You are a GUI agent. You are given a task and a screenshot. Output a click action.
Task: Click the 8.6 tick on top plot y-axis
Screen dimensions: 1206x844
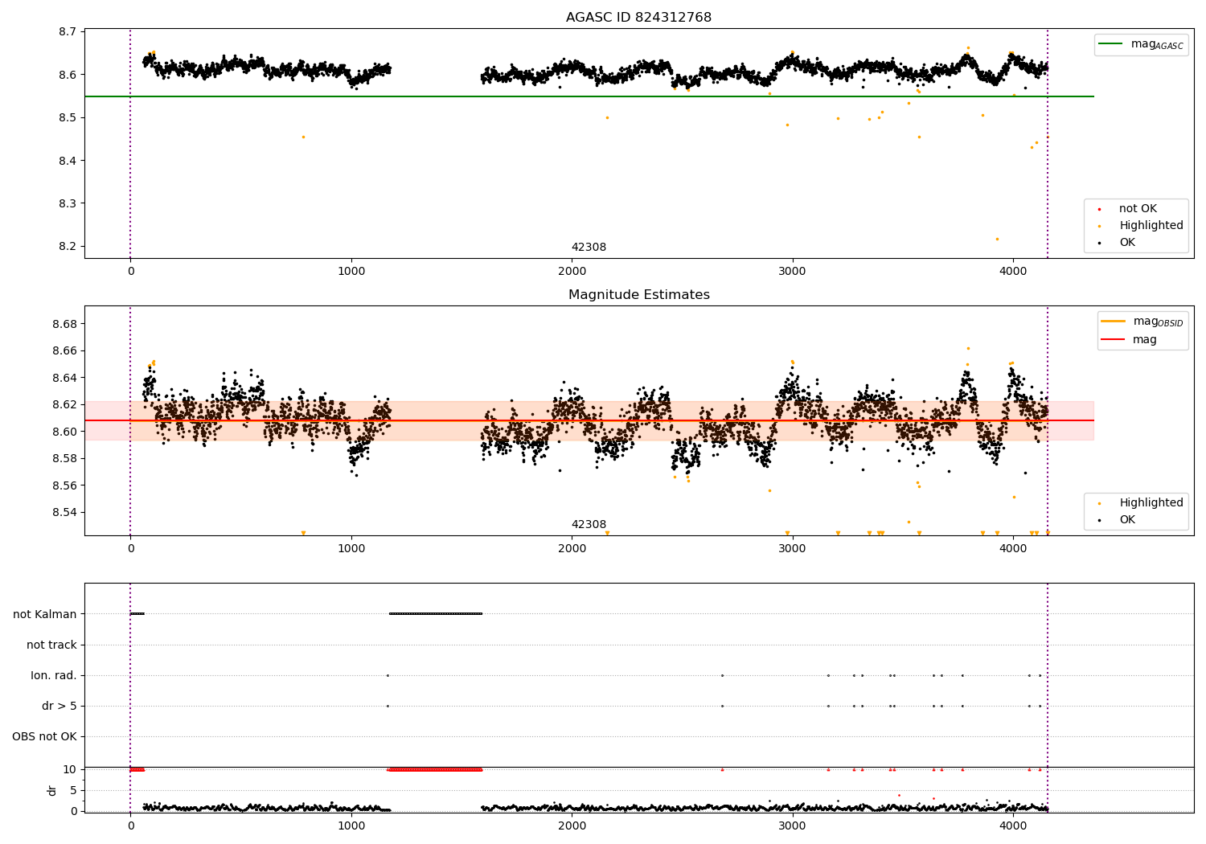tap(68, 75)
